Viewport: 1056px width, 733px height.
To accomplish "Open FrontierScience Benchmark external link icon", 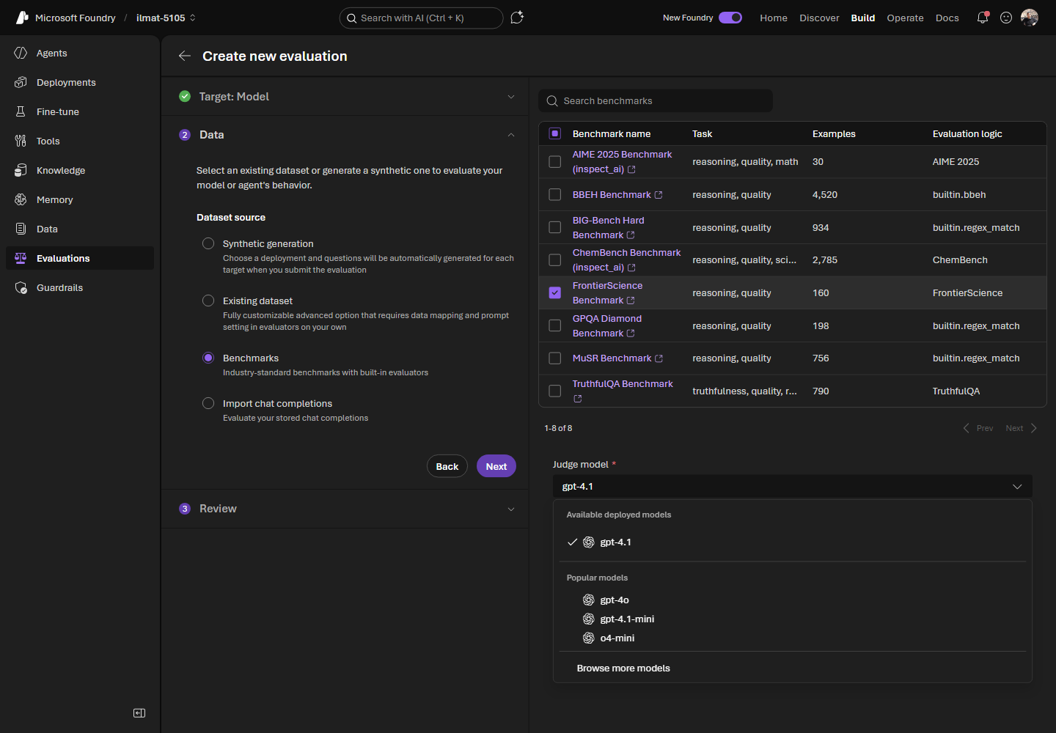I will click(631, 301).
